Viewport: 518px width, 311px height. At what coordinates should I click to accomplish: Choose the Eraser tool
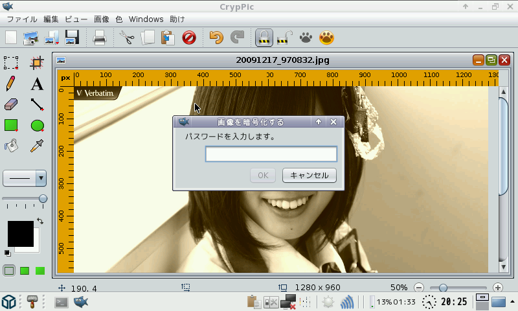point(11,104)
